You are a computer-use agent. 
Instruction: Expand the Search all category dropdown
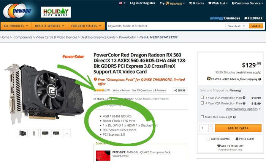(236, 26)
